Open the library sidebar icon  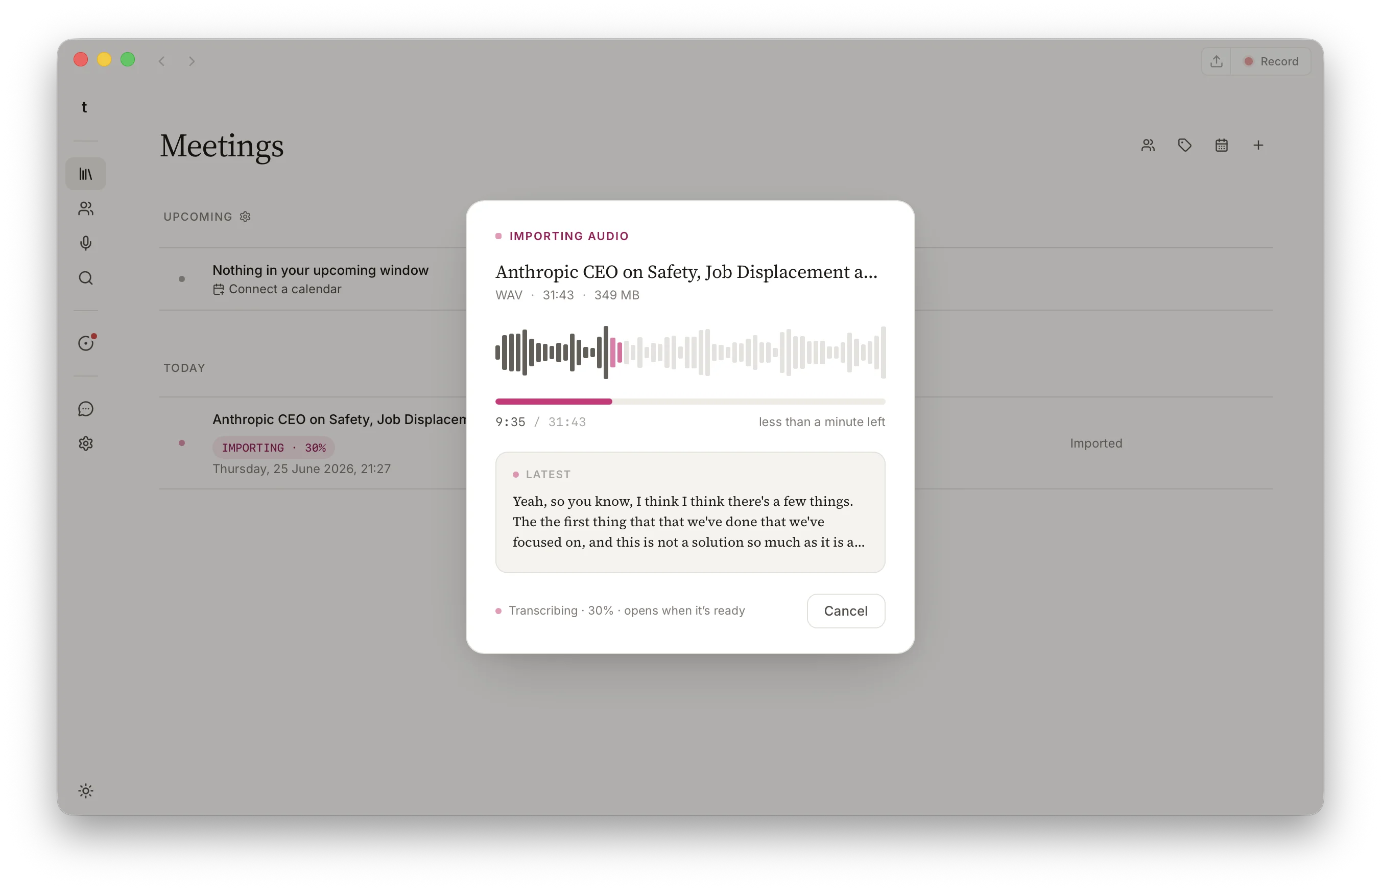(86, 174)
